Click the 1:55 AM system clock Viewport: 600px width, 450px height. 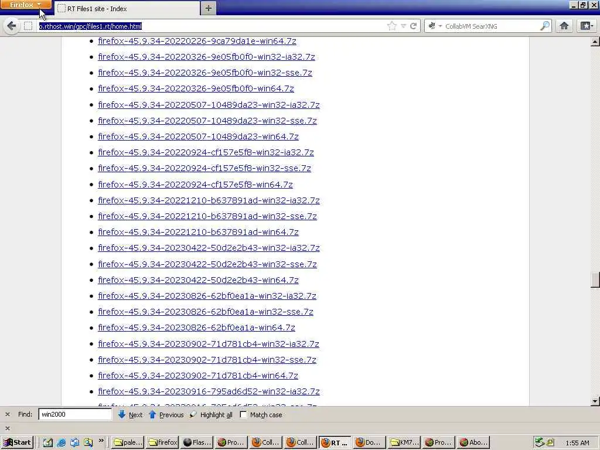[577, 443]
